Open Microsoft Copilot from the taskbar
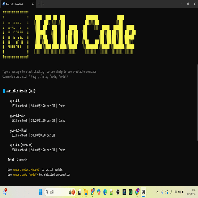This screenshot has height=198, width=198. [99, 192]
